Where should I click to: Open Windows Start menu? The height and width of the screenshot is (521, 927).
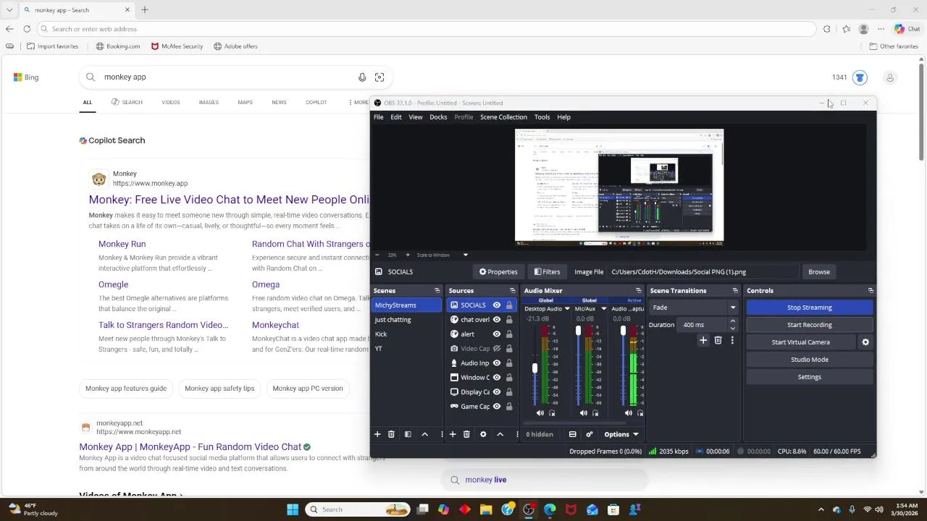tap(293, 509)
